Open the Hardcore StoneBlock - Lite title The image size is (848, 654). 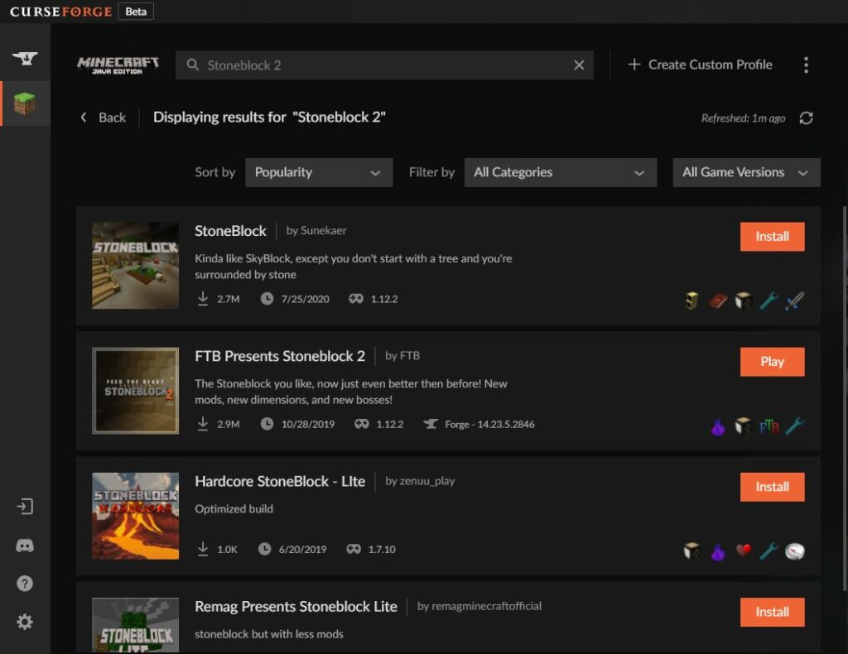(280, 482)
